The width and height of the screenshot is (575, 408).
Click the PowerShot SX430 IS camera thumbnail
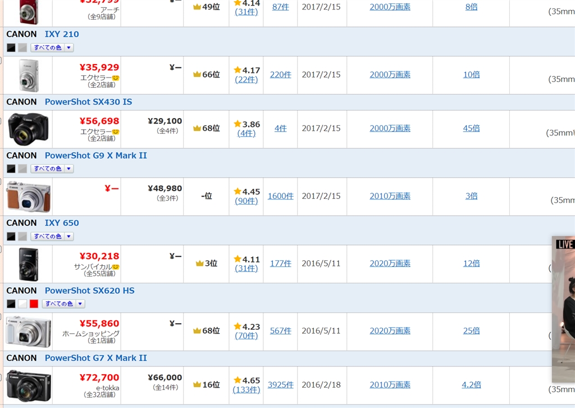coord(28,129)
